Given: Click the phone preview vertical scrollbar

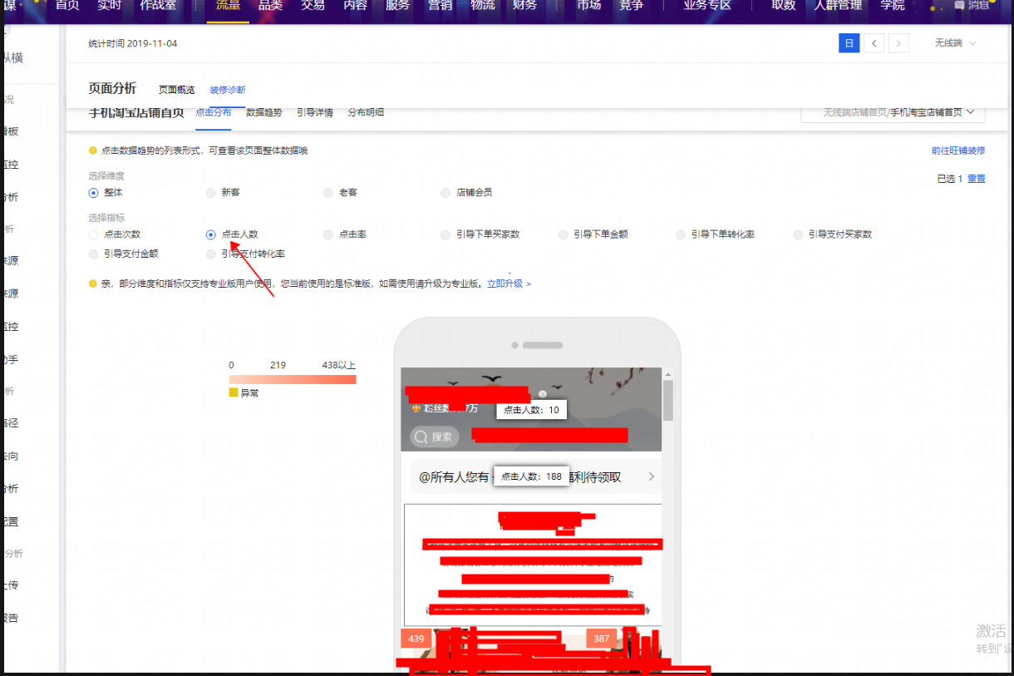Looking at the screenshot, I should click(x=667, y=401).
